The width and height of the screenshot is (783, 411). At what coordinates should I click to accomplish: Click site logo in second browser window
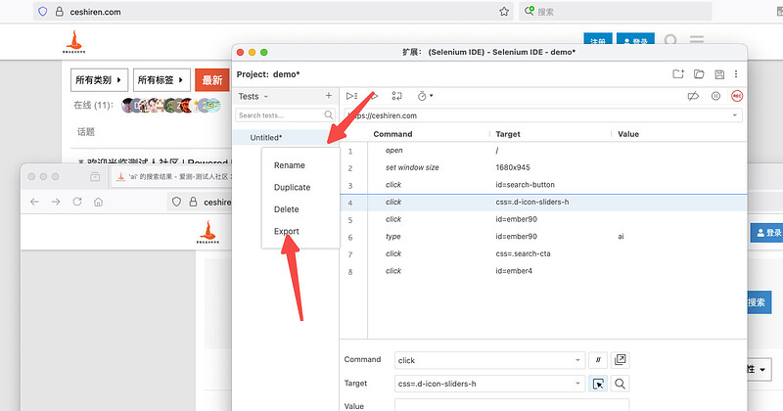pyautogui.click(x=207, y=232)
